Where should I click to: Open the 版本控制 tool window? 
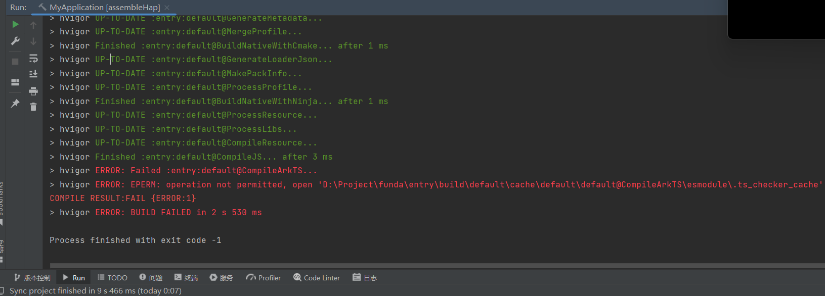point(32,278)
